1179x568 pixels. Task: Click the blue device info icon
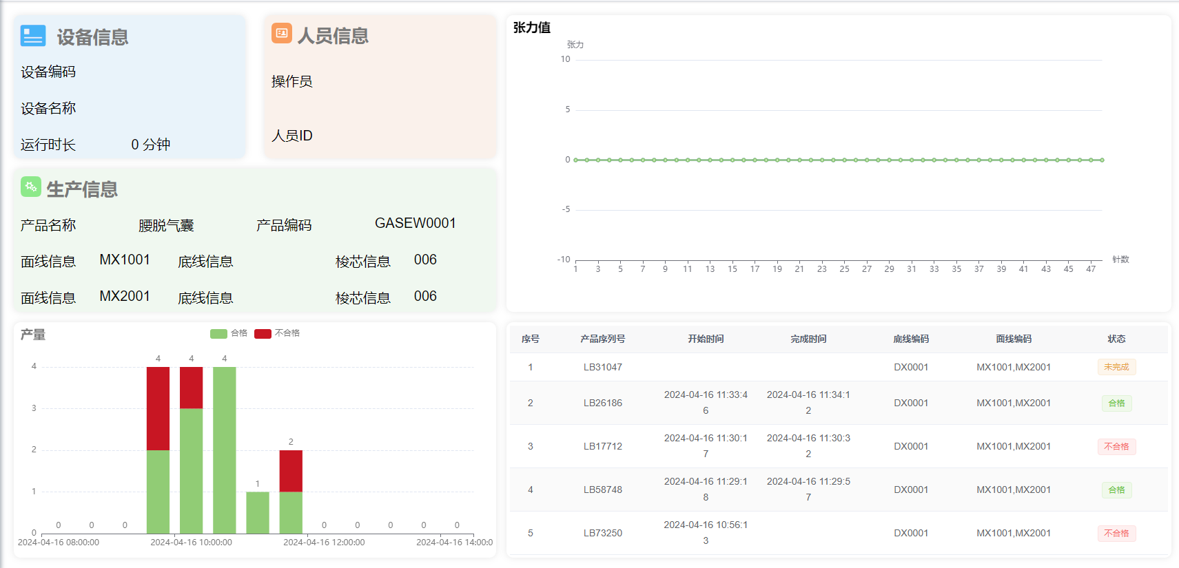tap(33, 36)
